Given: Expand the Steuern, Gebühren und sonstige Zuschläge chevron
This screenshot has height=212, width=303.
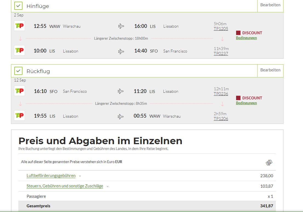Looking at the screenshot, I should click(x=108, y=186).
